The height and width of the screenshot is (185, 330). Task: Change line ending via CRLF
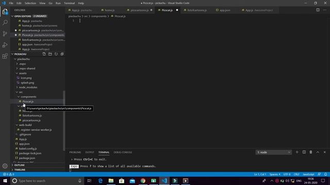(296, 174)
